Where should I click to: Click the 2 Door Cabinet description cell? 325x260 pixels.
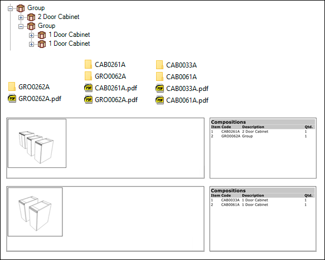coord(255,132)
